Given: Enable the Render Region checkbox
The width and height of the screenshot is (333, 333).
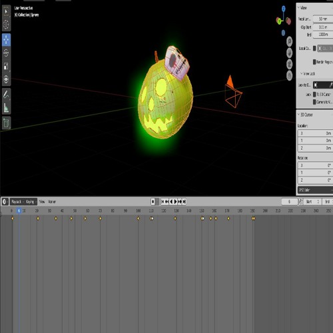Looking at the screenshot, I should (314, 62).
